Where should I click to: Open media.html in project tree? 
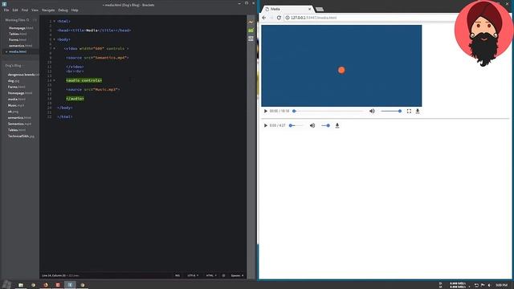point(16,100)
